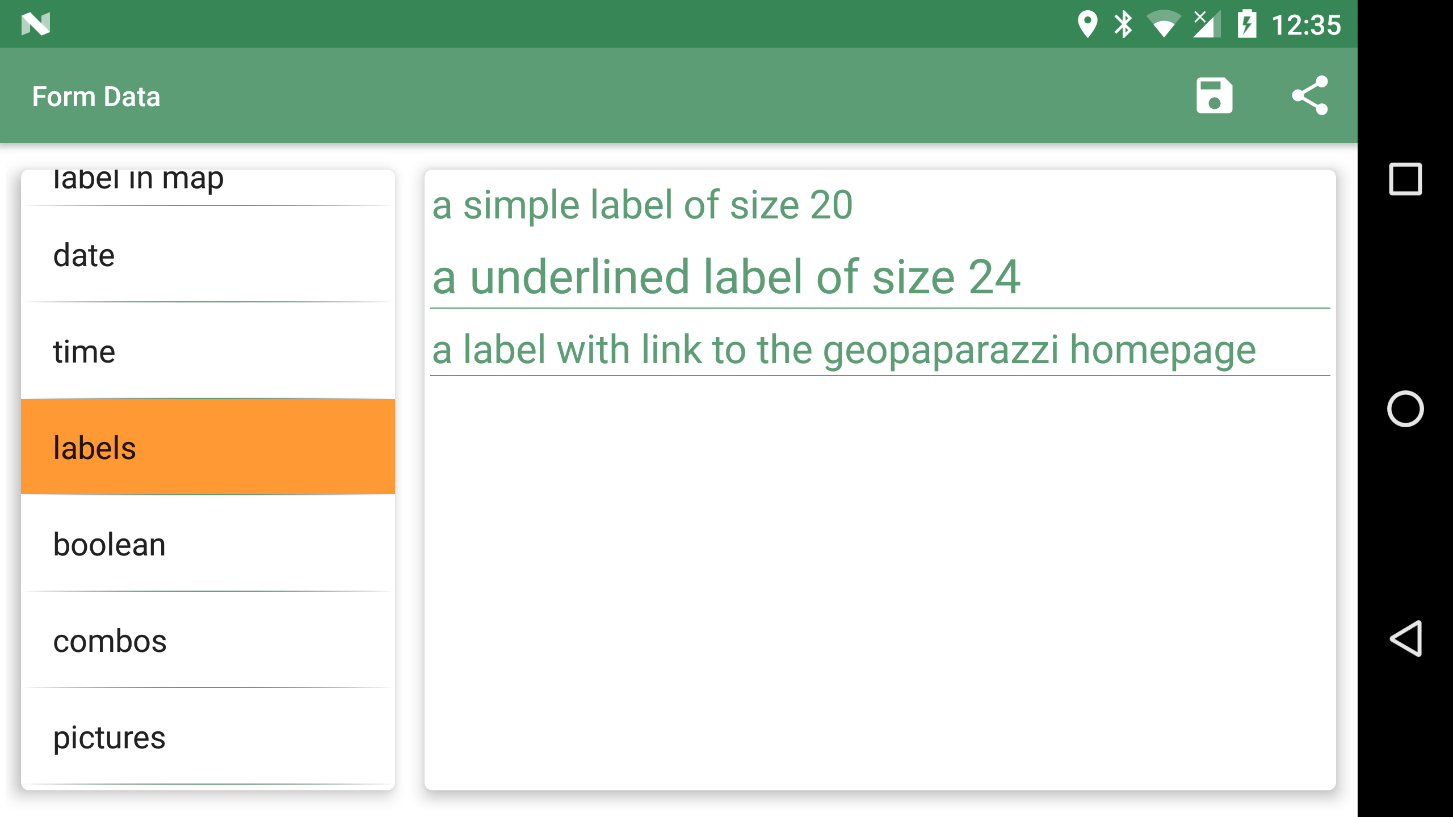Open the combos form section
Image resolution: width=1453 pixels, height=817 pixels.
tap(208, 641)
